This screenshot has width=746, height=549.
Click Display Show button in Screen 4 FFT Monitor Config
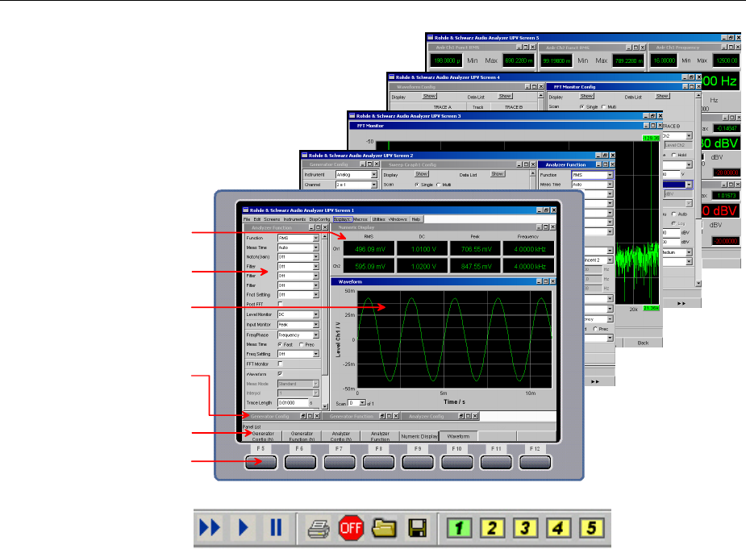coord(586,96)
